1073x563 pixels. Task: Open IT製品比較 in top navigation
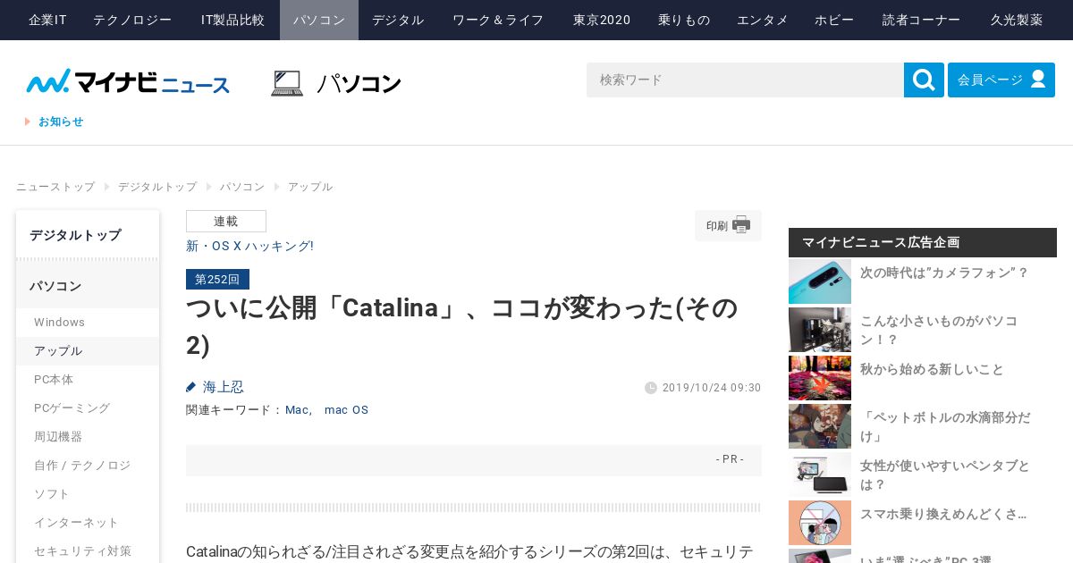(x=232, y=20)
